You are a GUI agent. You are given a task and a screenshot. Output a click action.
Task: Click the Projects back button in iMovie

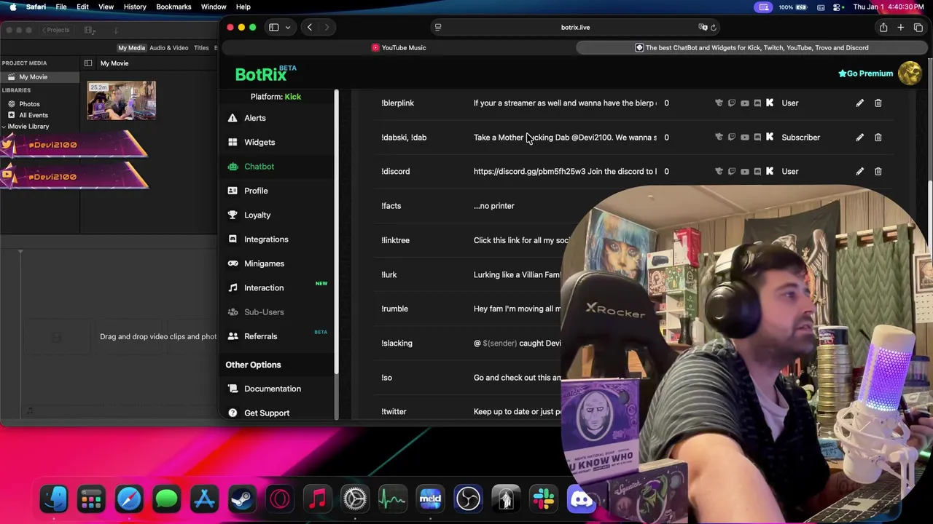(x=56, y=30)
